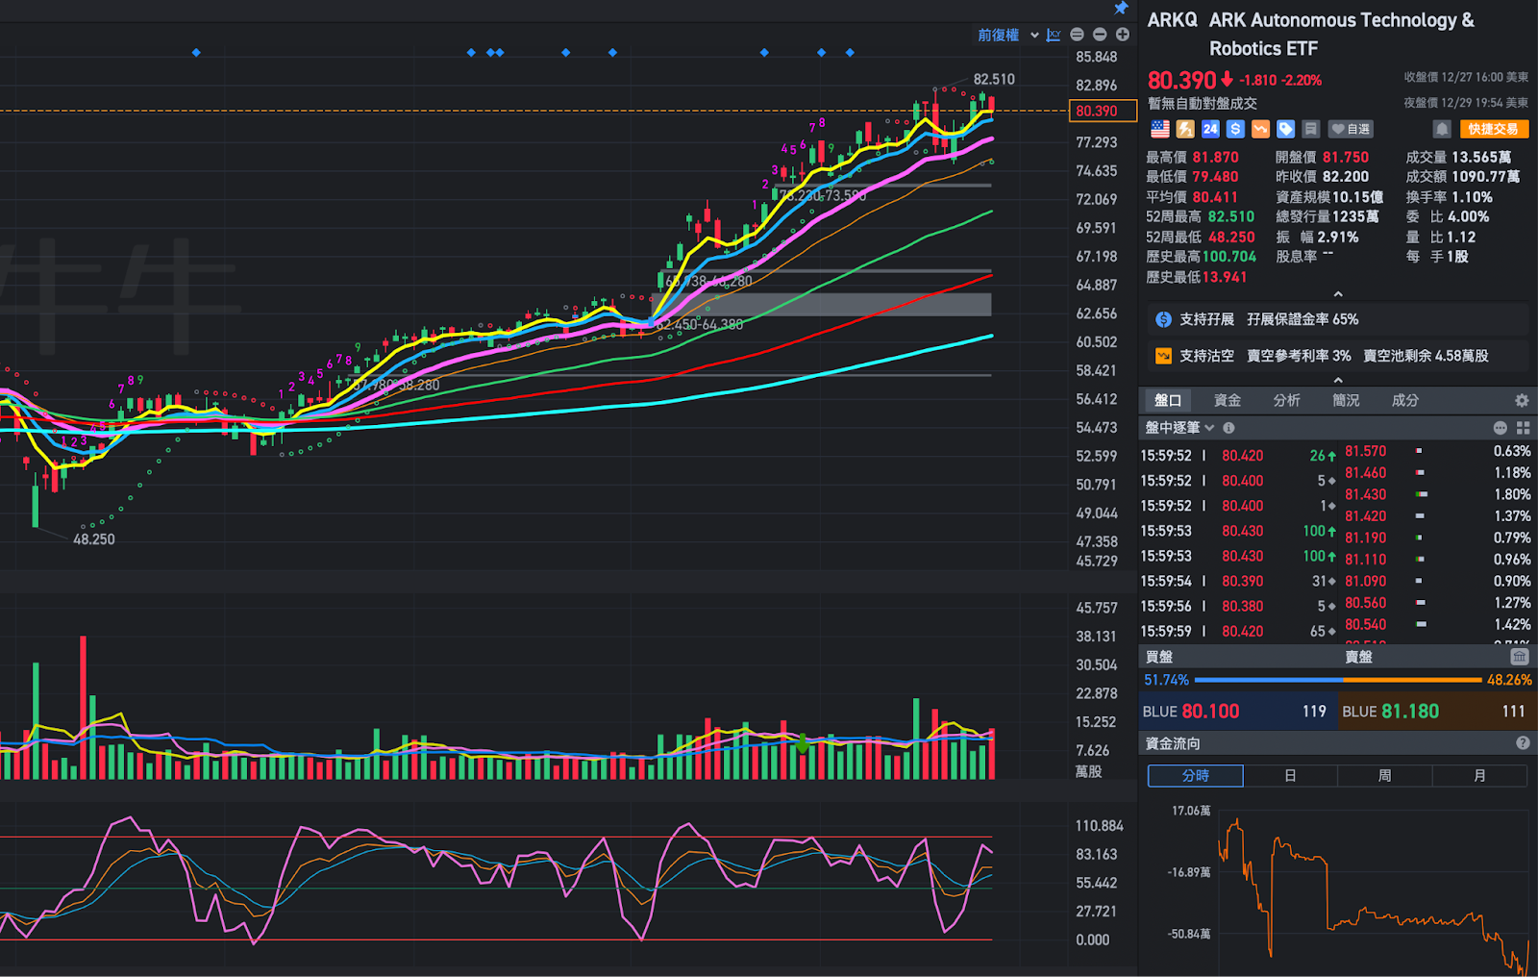Open the 前復權 price adjustment dropdown
The width and height of the screenshot is (1538, 977).
pos(1008,35)
